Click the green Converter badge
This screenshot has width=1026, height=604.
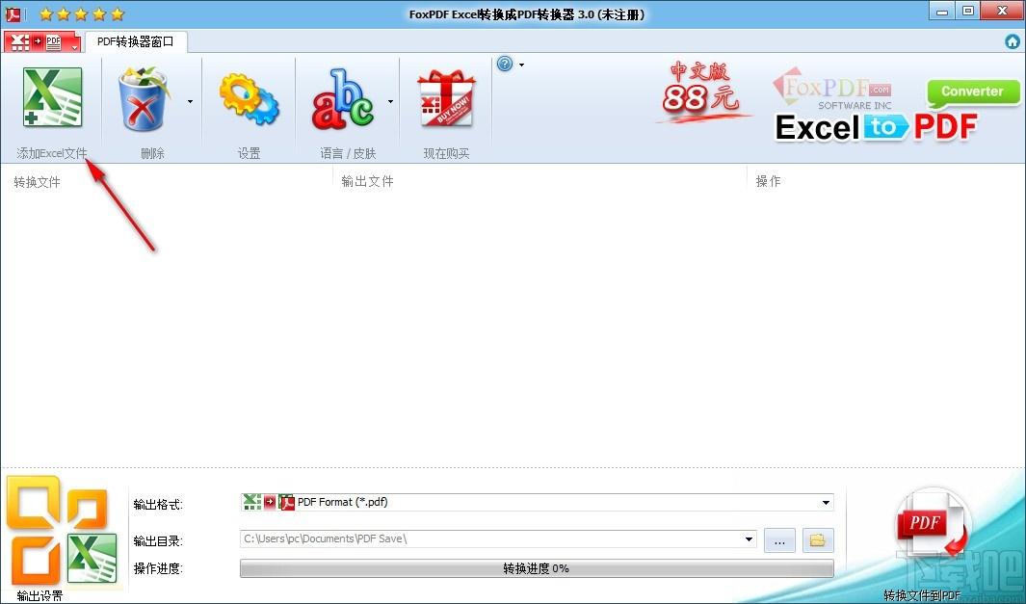[x=973, y=92]
